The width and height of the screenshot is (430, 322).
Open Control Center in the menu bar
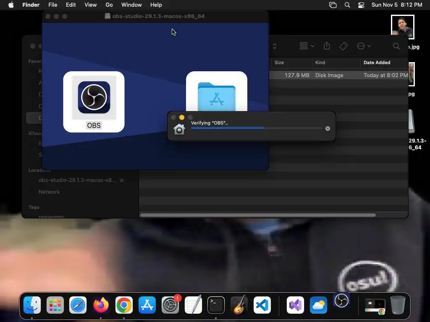(361, 5)
